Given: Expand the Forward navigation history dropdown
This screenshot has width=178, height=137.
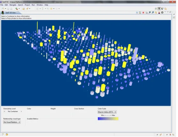Looking at the screenshot, I should pyautogui.click(x=59, y=9).
